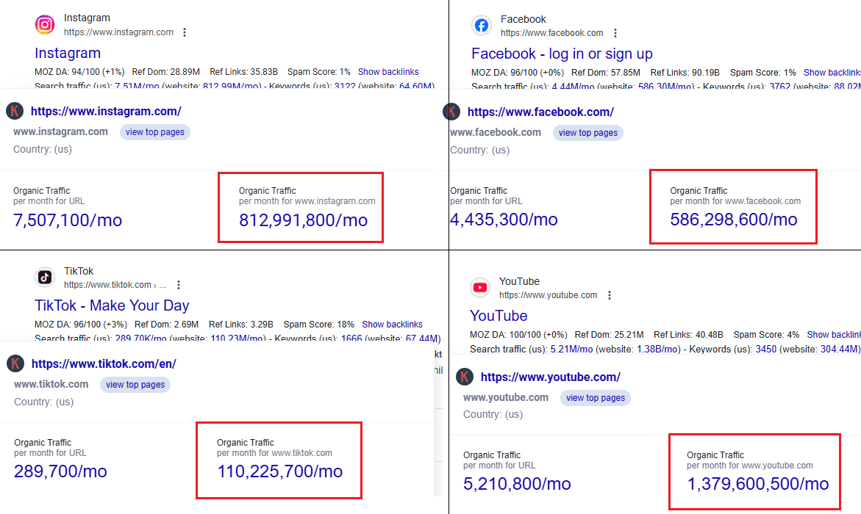Click YouTube website traffic 1.38B/mo link

(x=657, y=350)
